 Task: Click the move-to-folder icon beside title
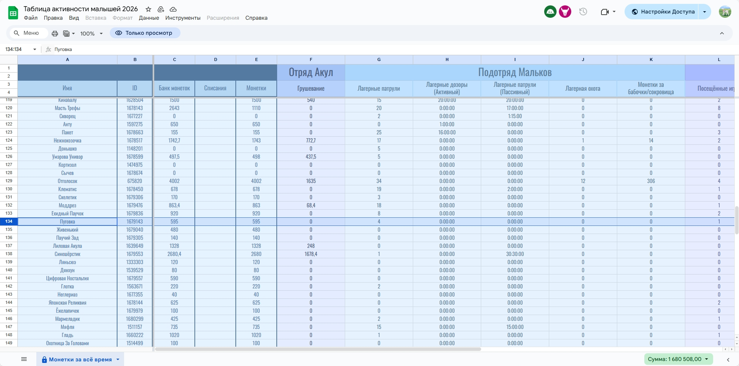(x=161, y=9)
